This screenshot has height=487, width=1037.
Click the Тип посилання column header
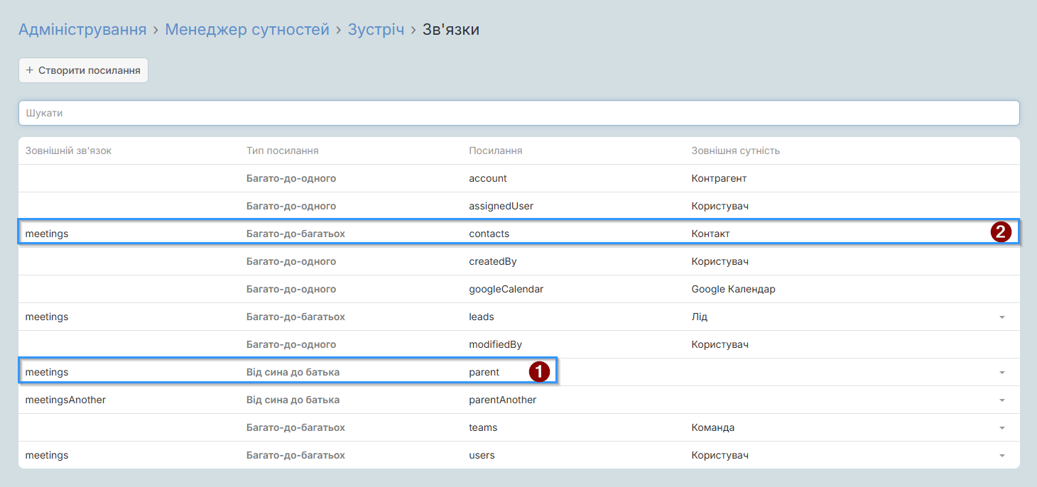coord(282,151)
